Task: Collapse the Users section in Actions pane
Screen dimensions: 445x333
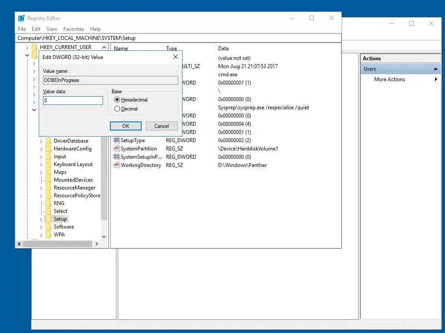Action: (x=435, y=69)
